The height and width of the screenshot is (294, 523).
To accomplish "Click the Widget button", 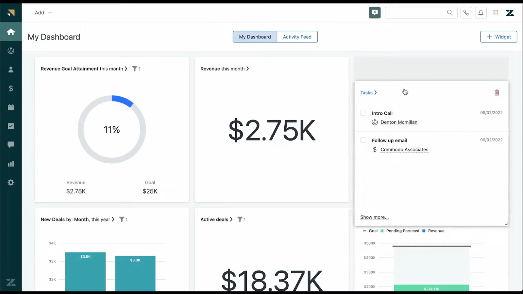I will [x=498, y=37].
